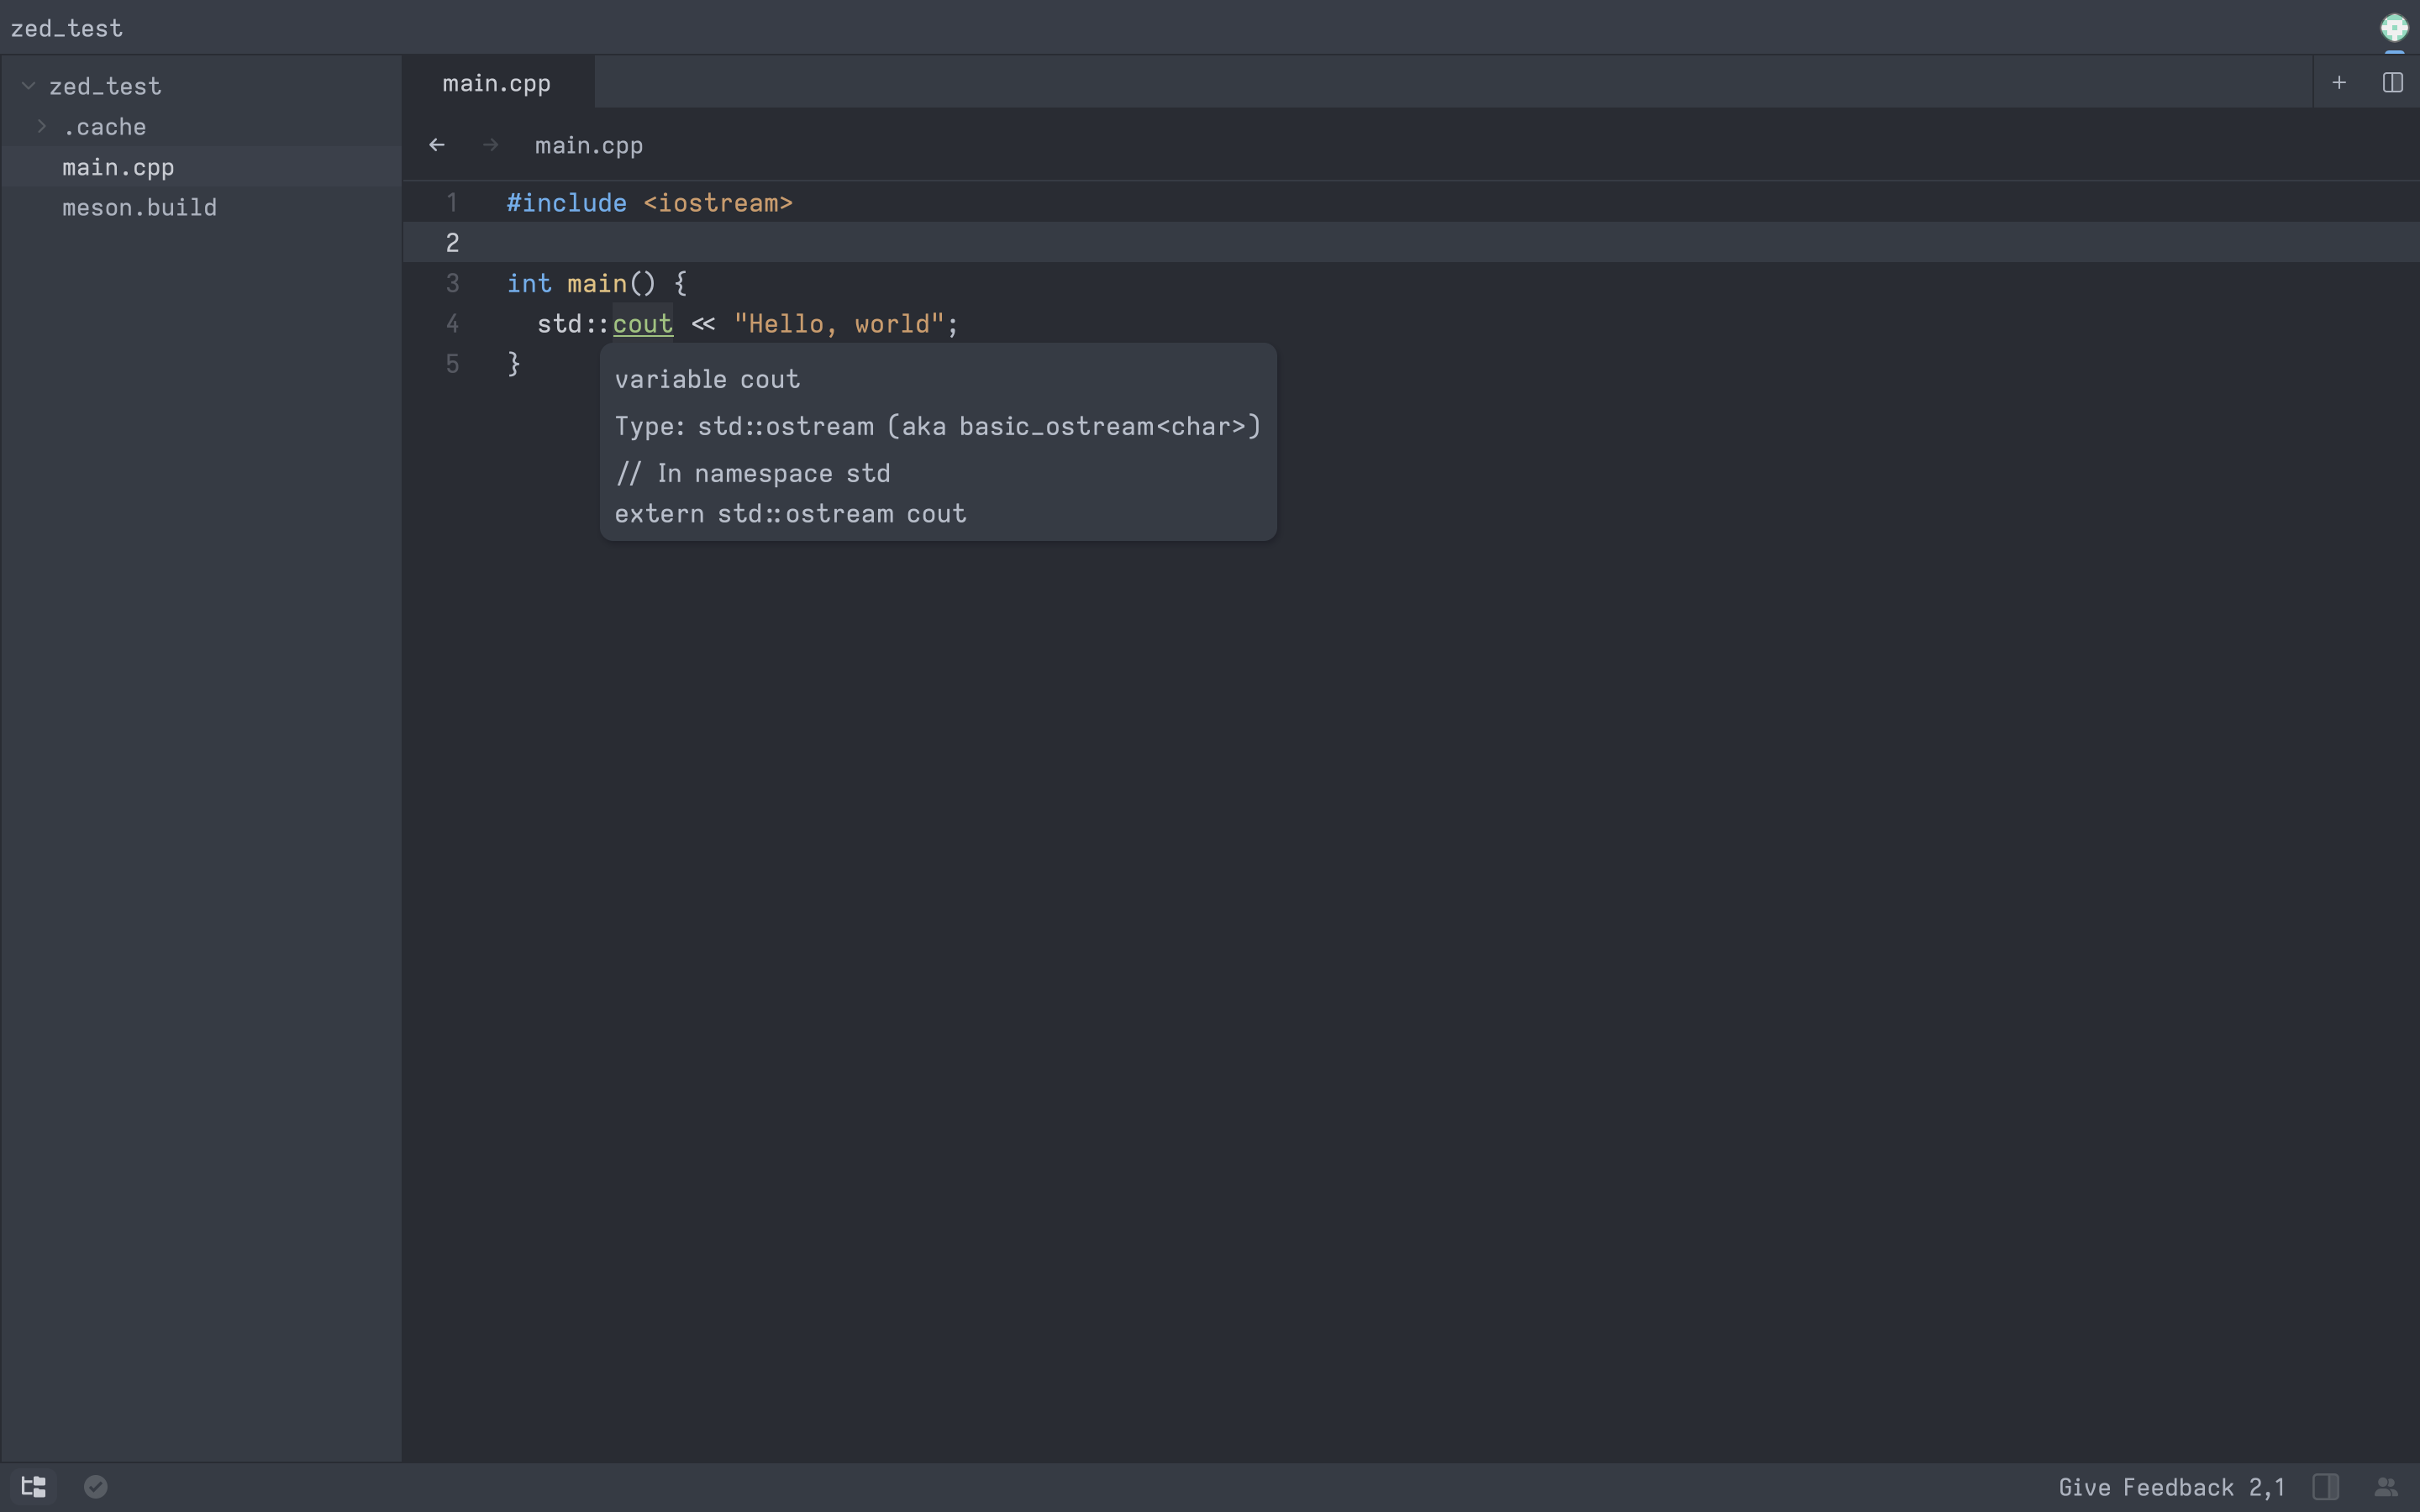Open meson.build from the file tree

(x=139, y=207)
